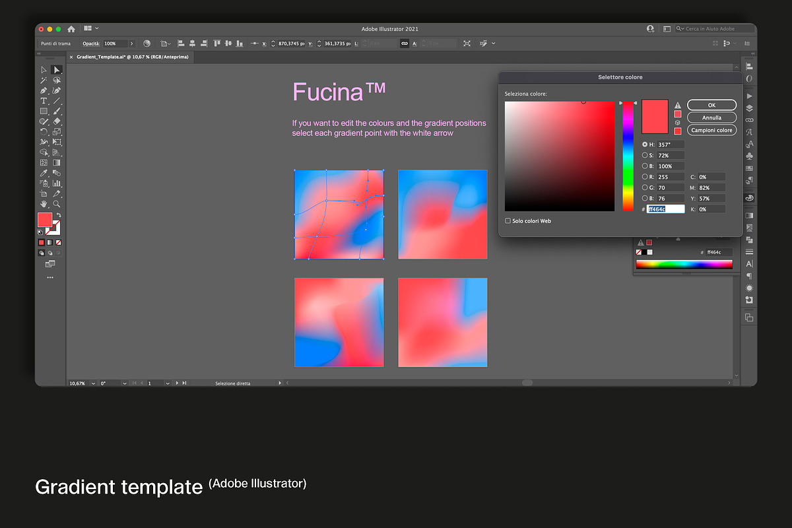Select the Zoom tool
The height and width of the screenshot is (528, 792).
coord(57,204)
